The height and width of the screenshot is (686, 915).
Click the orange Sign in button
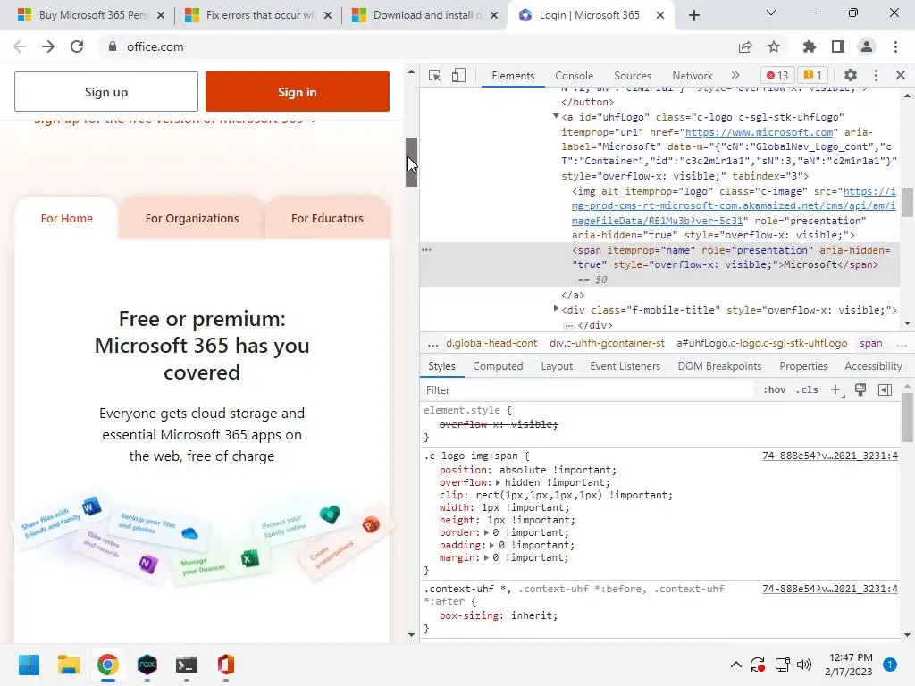tap(297, 92)
